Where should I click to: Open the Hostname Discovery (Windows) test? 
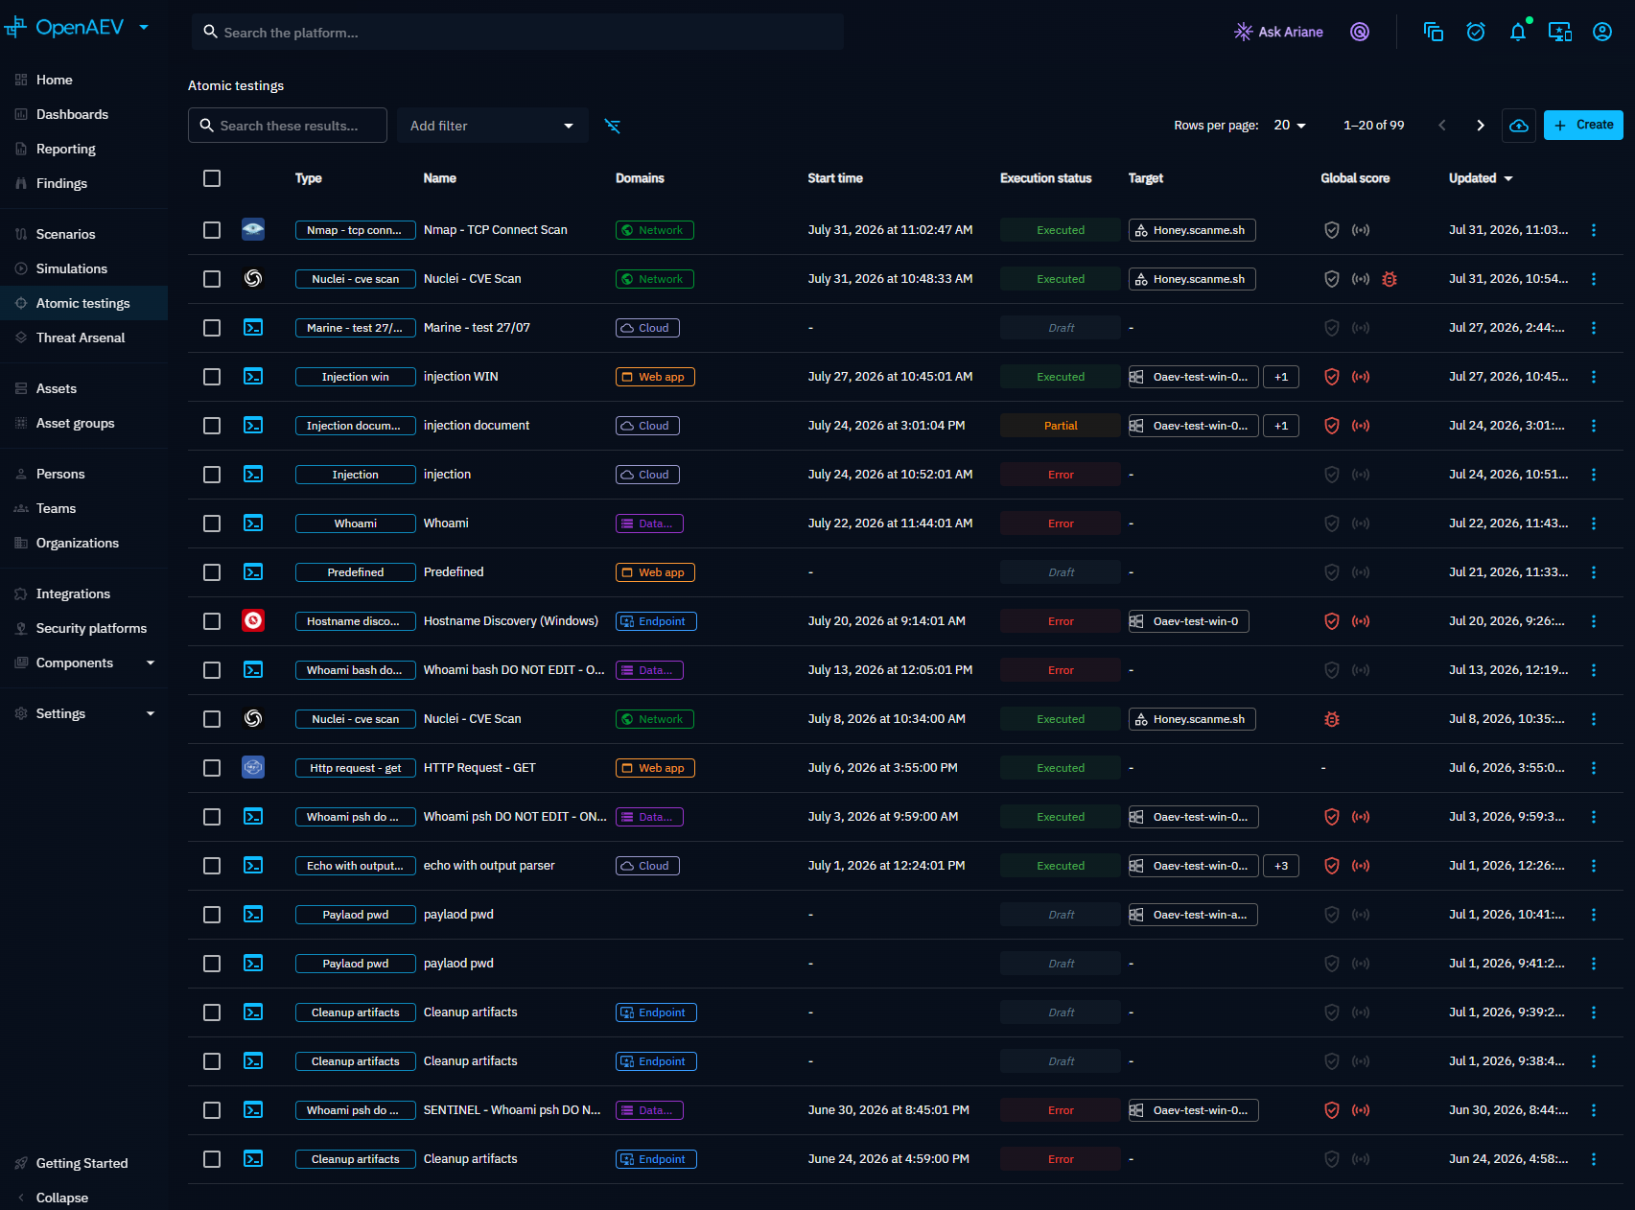(x=511, y=621)
